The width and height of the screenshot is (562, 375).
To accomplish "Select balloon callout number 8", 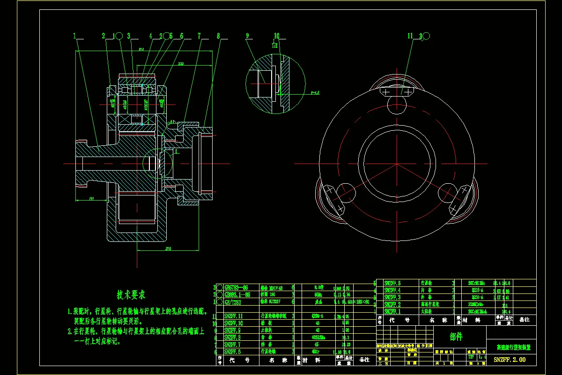I will click(x=218, y=36).
